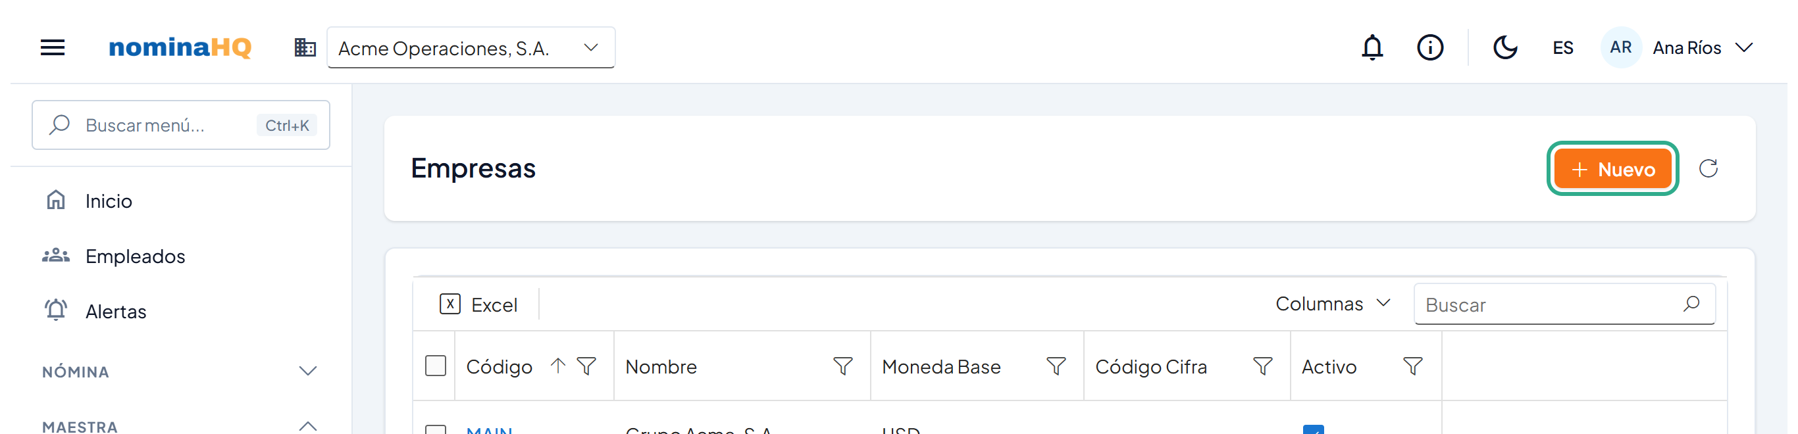Sort by Código ascending arrow

coord(557,366)
